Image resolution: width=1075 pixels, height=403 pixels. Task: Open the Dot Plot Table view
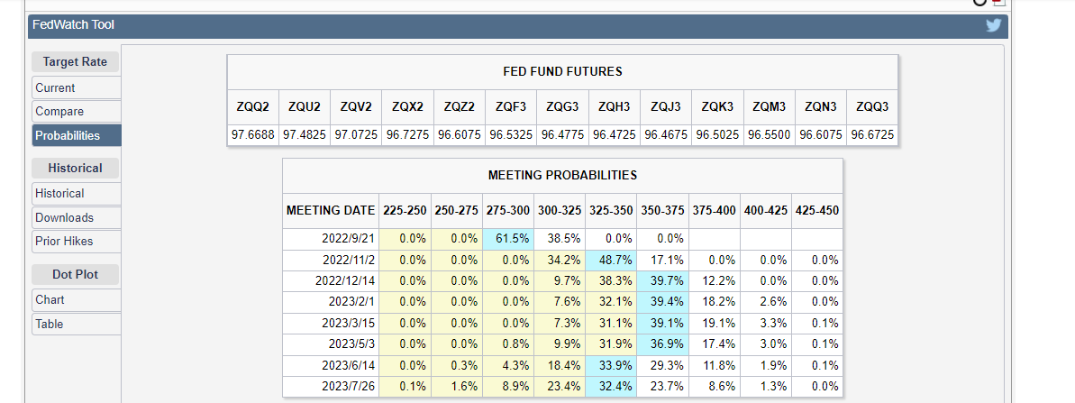click(x=76, y=324)
